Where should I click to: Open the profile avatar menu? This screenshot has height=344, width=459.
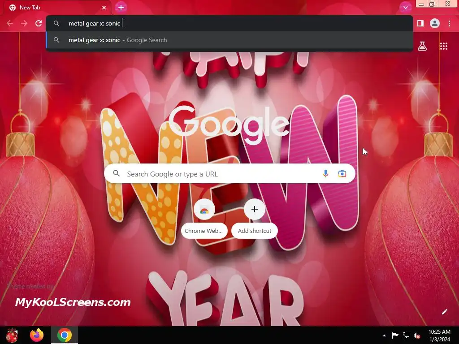pyautogui.click(x=435, y=23)
